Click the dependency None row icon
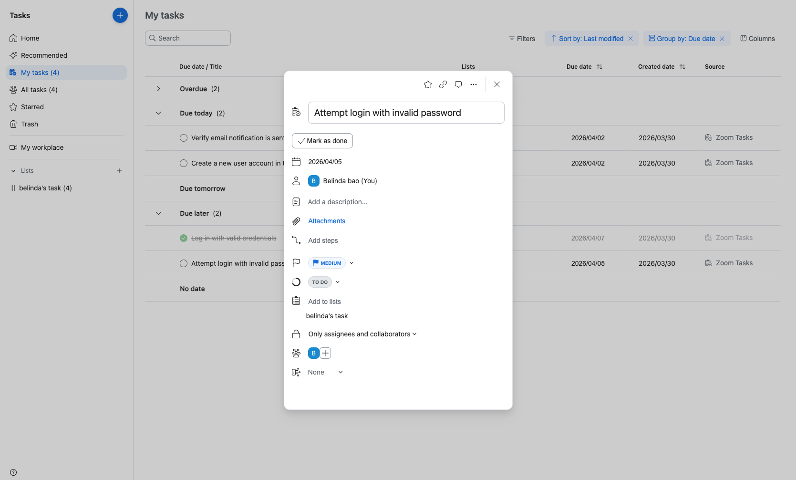796x480 pixels. click(x=296, y=372)
